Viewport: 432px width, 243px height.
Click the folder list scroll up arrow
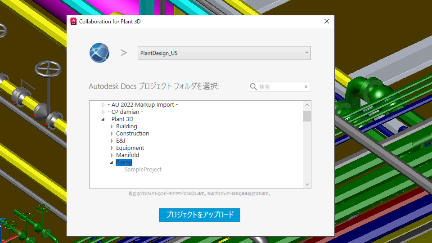click(307, 105)
